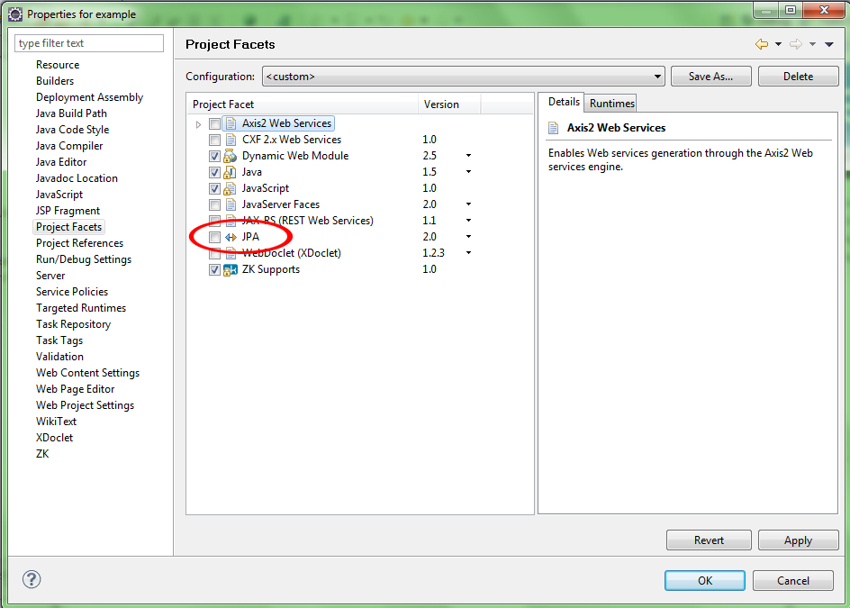
Task: Open the Configuration combo box
Action: pyautogui.click(x=464, y=77)
